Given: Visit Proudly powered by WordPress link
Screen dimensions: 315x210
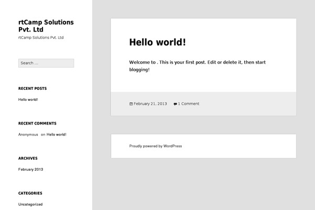Looking at the screenshot, I should 155,146.
